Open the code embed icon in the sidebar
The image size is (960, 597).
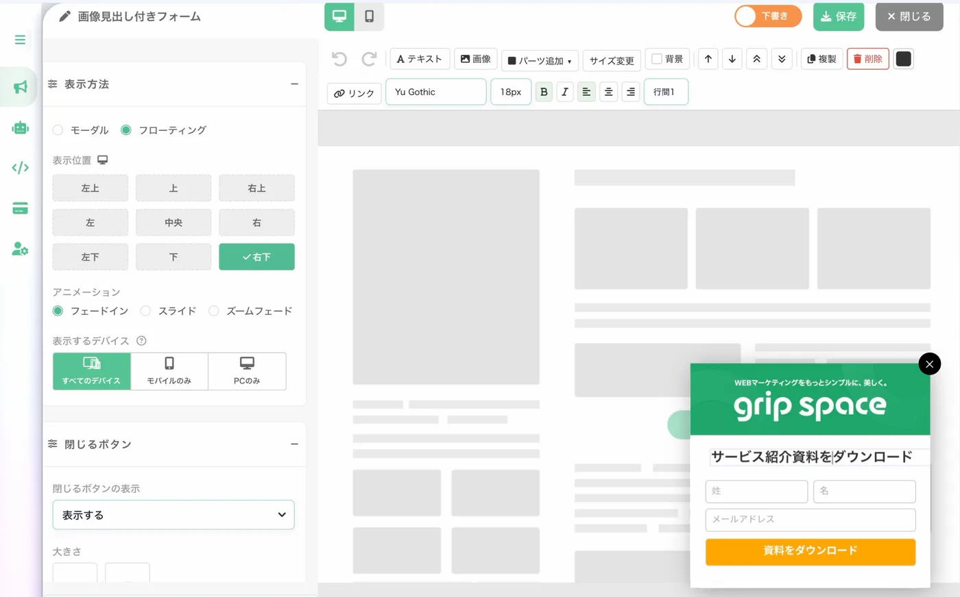point(20,168)
